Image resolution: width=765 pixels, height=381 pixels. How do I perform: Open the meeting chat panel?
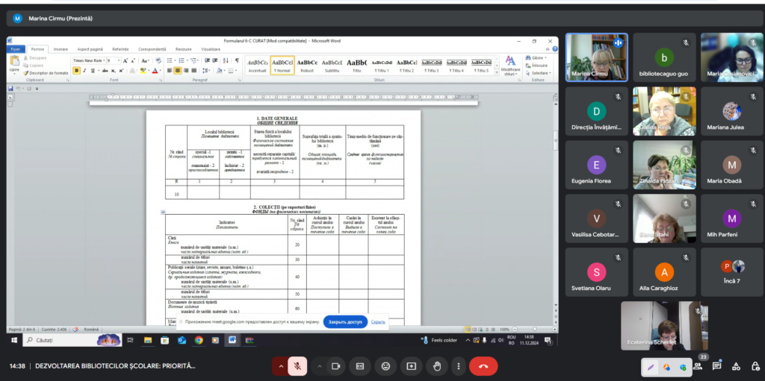717,366
